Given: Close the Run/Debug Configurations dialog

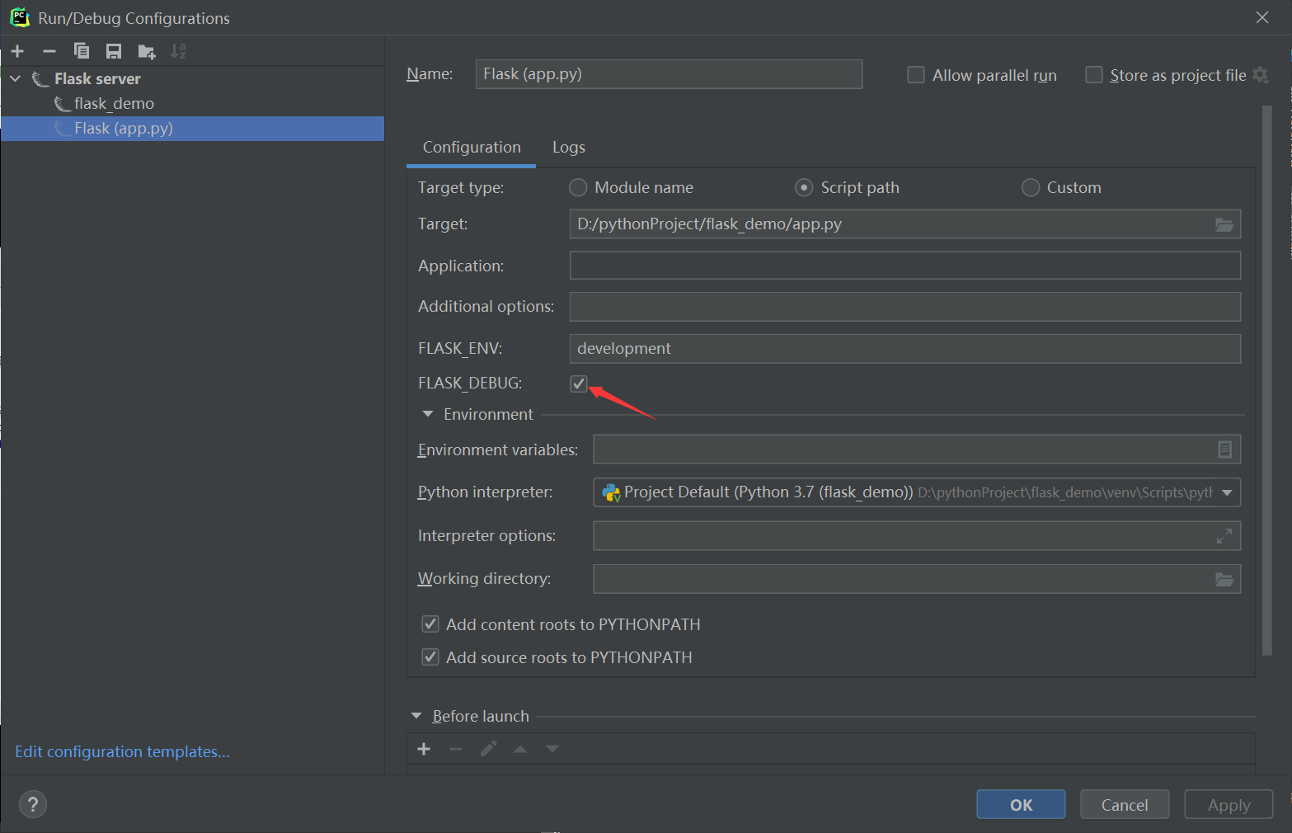Looking at the screenshot, I should click(1261, 17).
